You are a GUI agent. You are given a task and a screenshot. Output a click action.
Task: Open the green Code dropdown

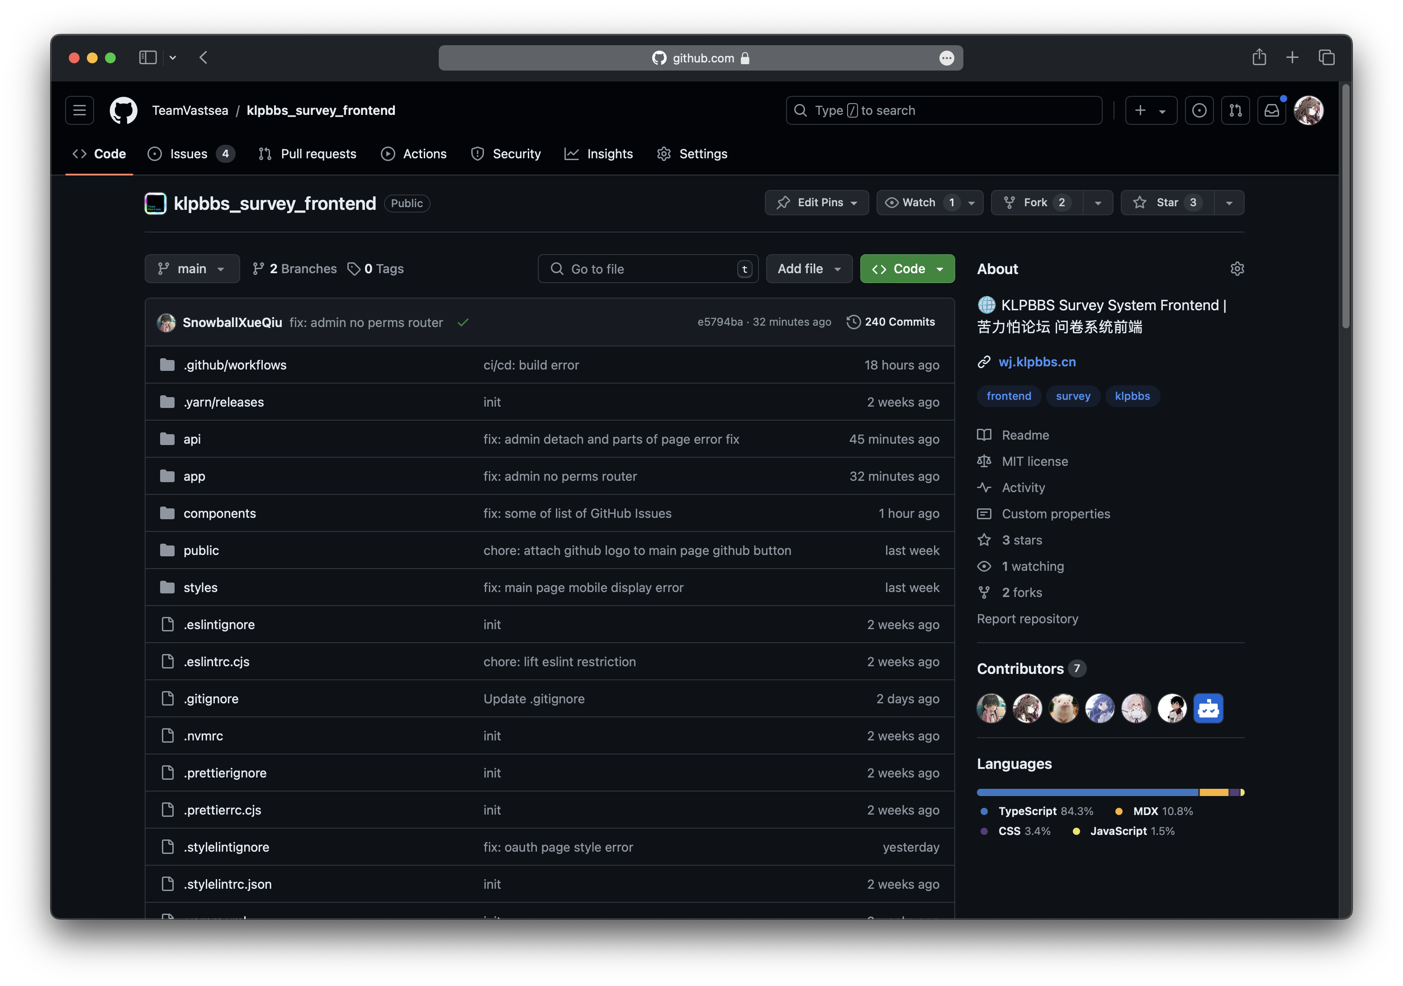point(907,269)
